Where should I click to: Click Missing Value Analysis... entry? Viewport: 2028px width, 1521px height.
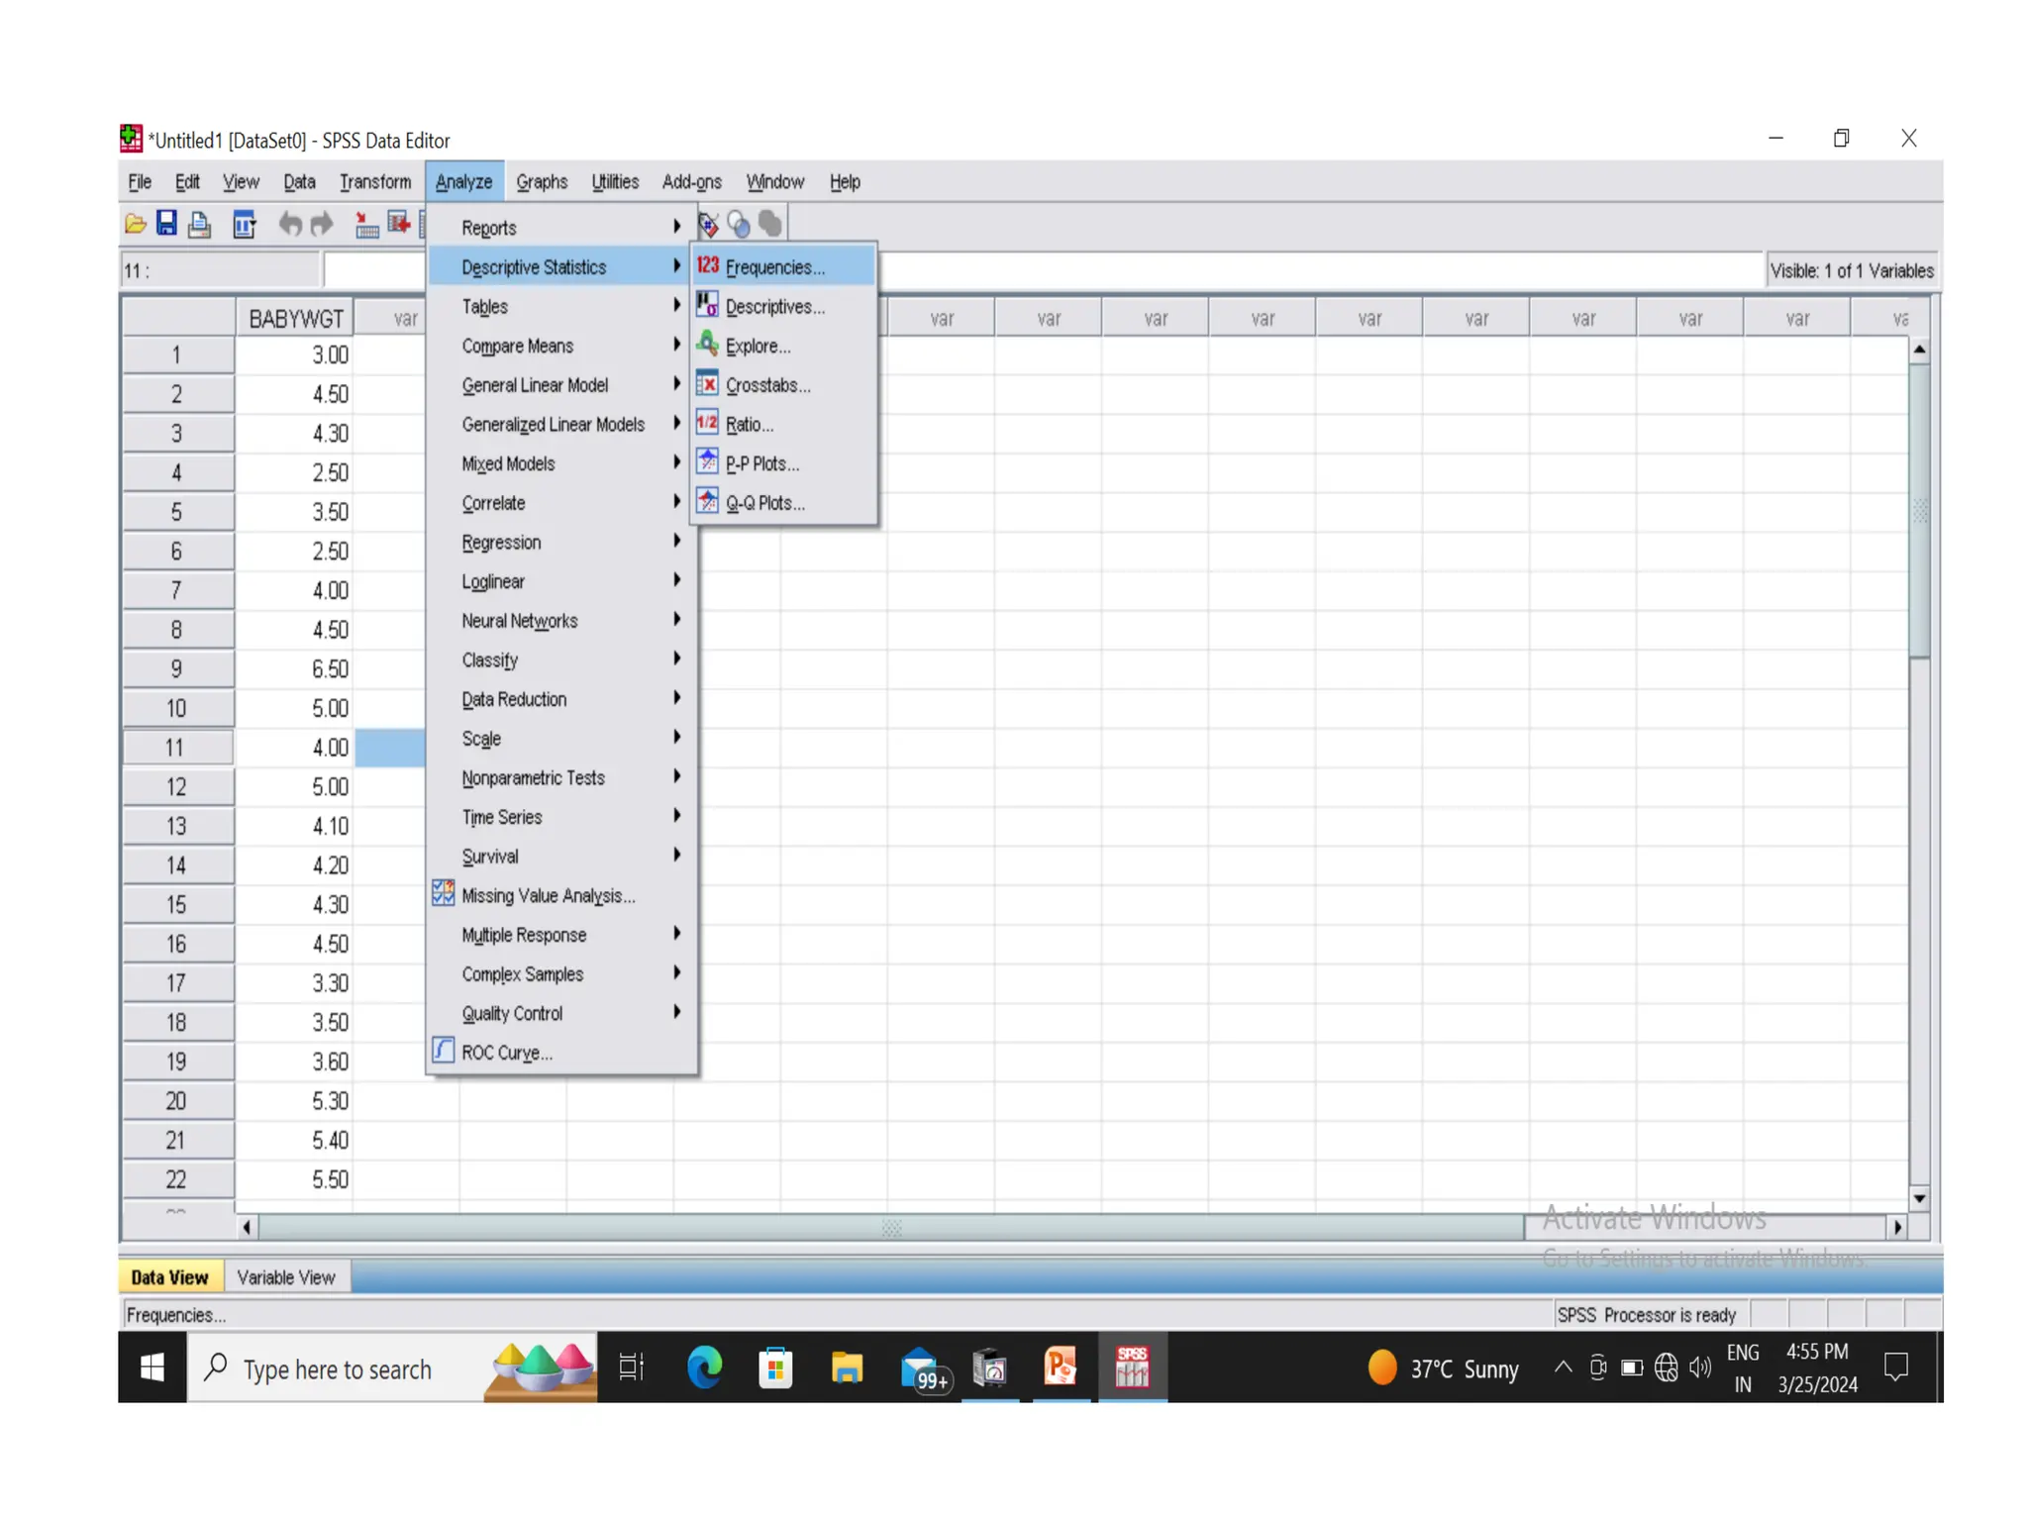click(x=548, y=896)
